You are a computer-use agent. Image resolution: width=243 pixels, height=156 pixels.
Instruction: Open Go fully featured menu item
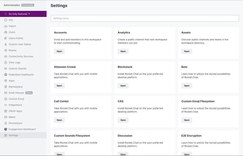23,14
